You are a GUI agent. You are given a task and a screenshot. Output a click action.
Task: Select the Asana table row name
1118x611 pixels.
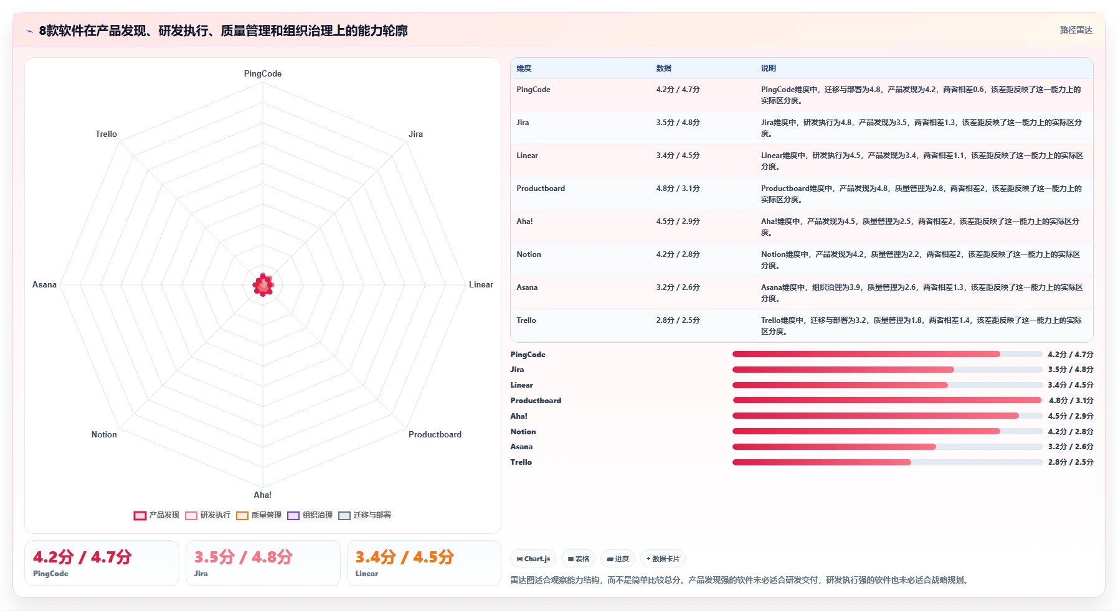click(x=527, y=287)
